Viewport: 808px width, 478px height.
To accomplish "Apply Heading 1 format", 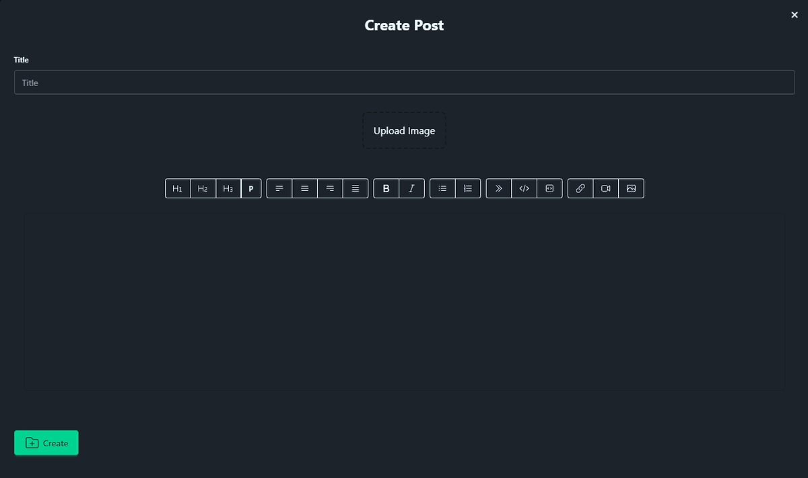I will coord(178,188).
